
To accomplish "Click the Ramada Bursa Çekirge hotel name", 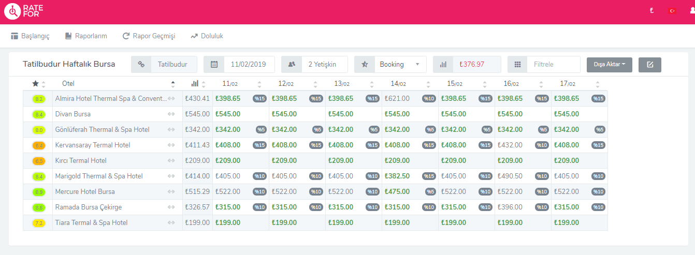I will tap(88, 207).
